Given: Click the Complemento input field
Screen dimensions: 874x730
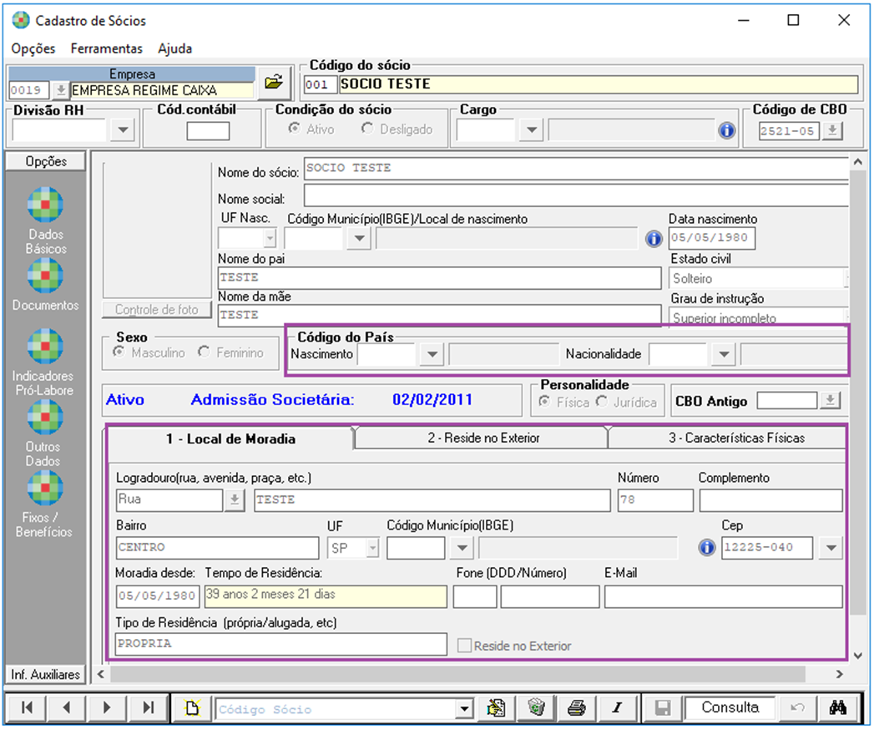Looking at the screenshot, I should tap(770, 500).
